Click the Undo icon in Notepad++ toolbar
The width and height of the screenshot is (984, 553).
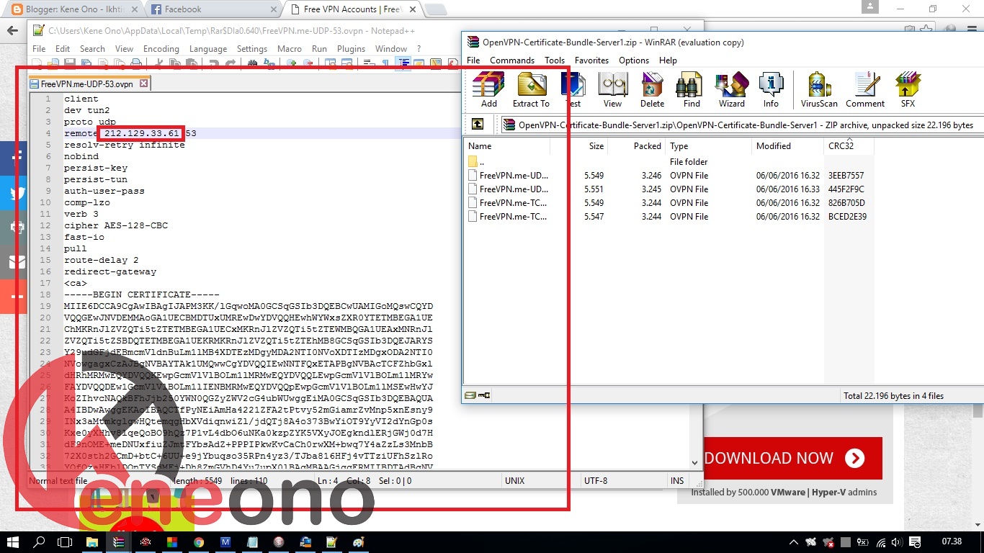(214, 63)
